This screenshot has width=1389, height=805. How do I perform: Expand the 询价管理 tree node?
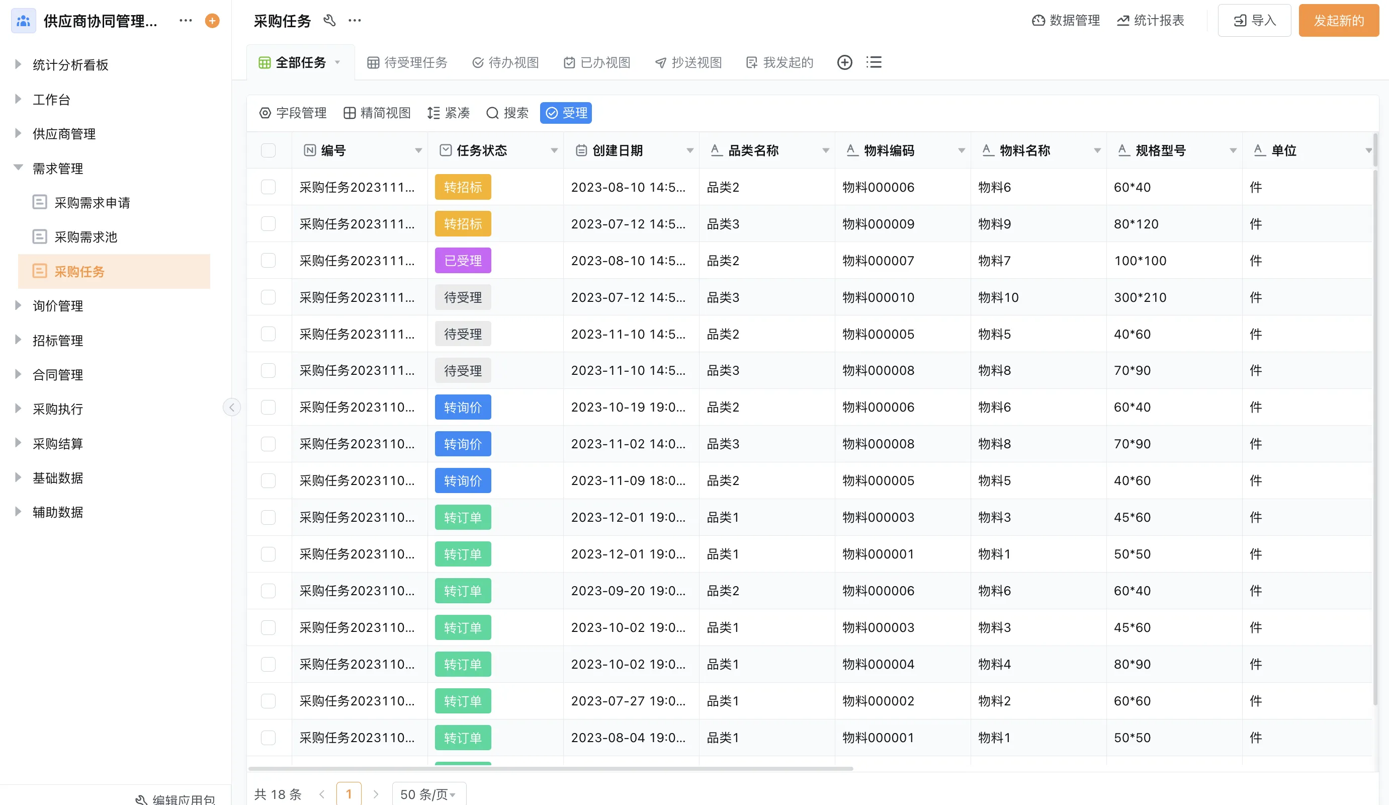[18, 305]
